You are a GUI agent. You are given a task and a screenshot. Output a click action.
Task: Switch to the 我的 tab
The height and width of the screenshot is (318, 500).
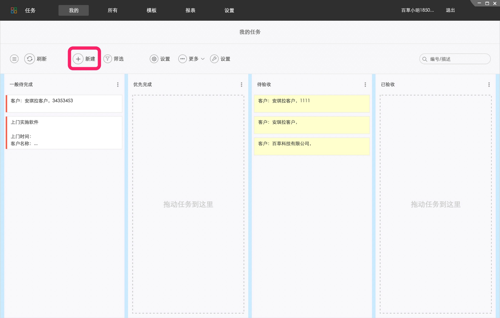coord(73,10)
